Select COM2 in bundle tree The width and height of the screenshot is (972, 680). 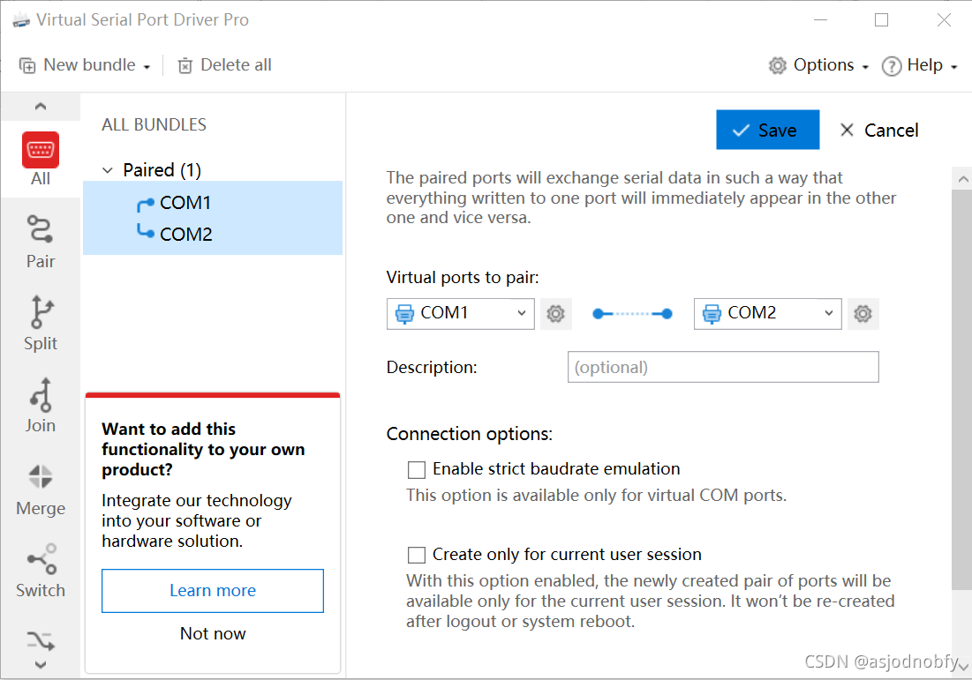click(x=186, y=235)
